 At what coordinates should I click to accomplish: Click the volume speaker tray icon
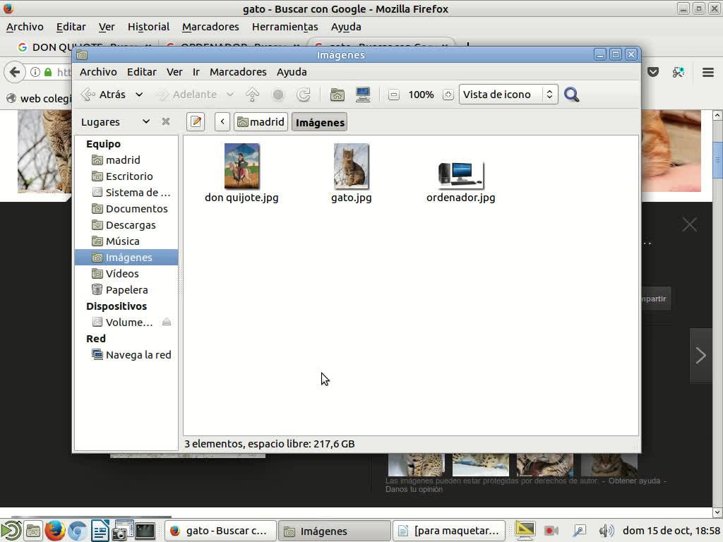coord(606,531)
